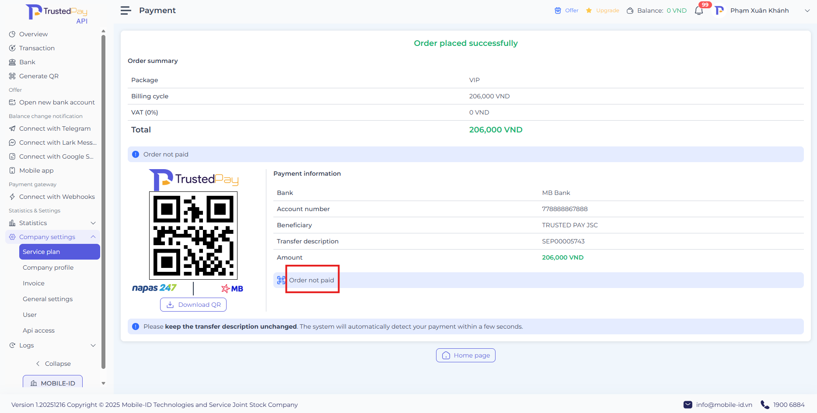This screenshot has height=413, width=817.
Task: Click the Telegram paper plane icon
Action: coord(12,128)
